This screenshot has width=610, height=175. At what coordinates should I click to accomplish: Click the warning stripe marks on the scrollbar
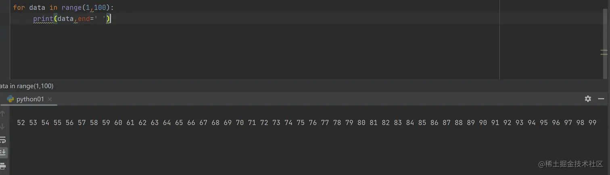coord(604,52)
